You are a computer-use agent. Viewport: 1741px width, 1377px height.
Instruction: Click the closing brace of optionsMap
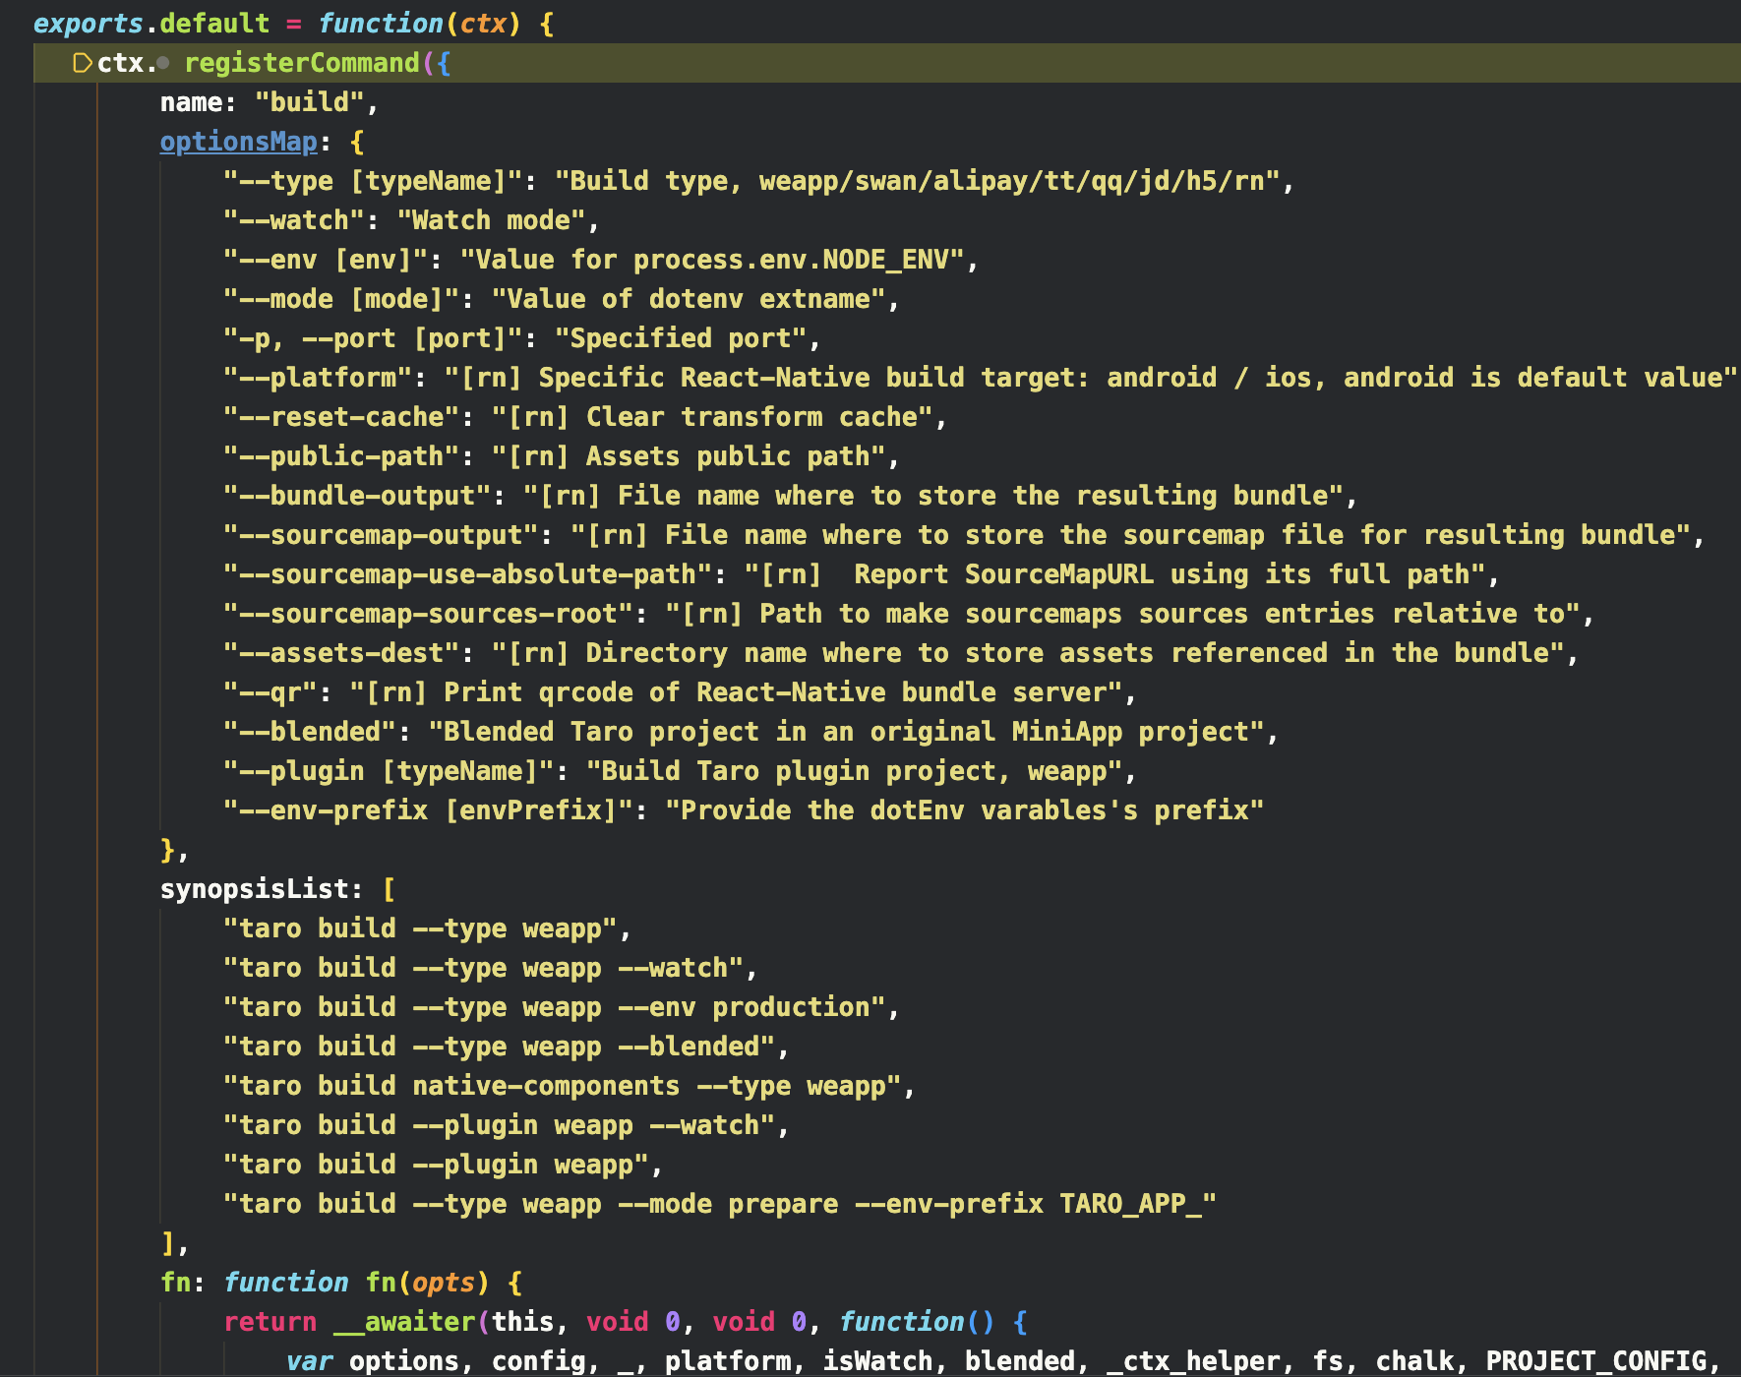[167, 850]
